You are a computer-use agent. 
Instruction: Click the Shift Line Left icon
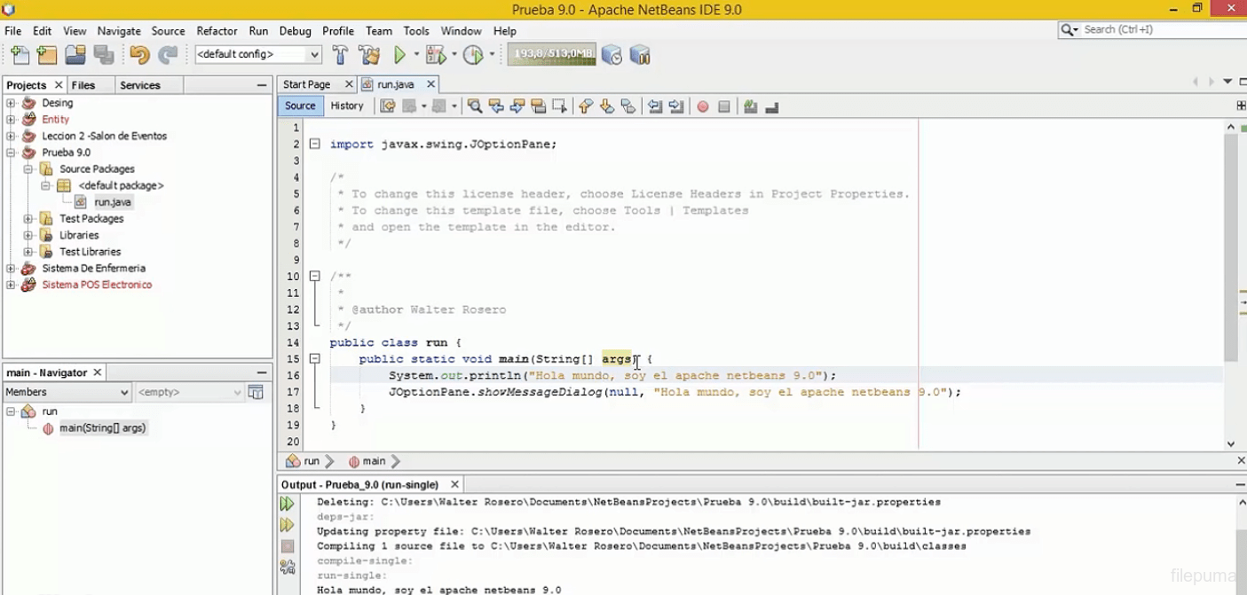pyautogui.click(x=655, y=106)
